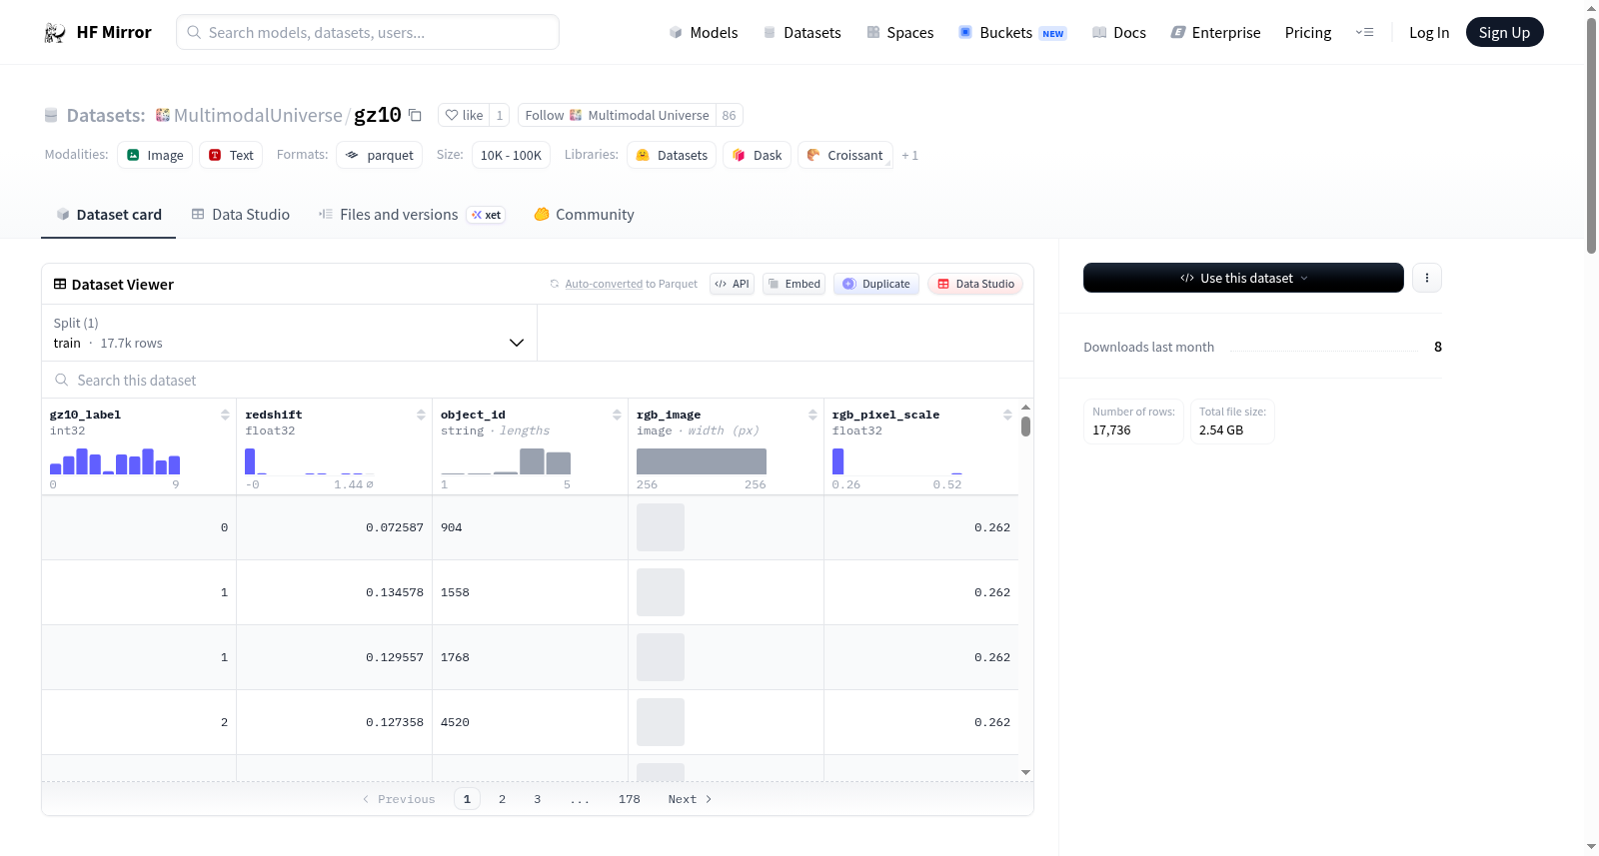Sort by object_id column arrows
The image size is (1599, 856).
pyautogui.click(x=617, y=415)
